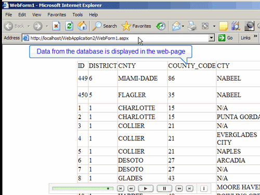Click the DISTRICT column header
The height and width of the screenshot is (195, 260).
(103, 66)
